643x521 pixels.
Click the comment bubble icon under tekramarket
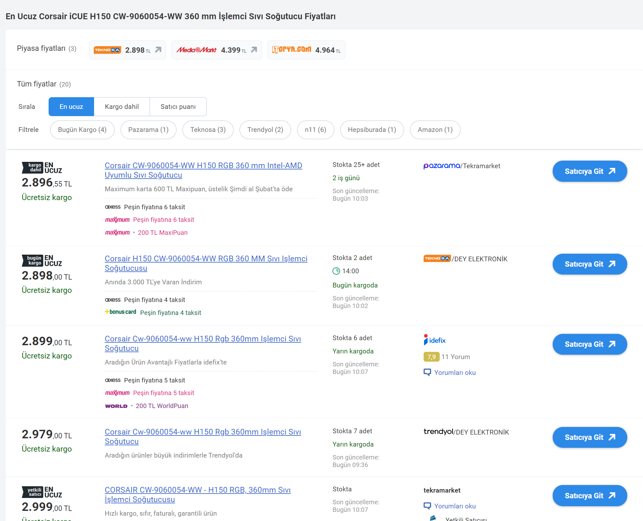[x=427, y=506]
